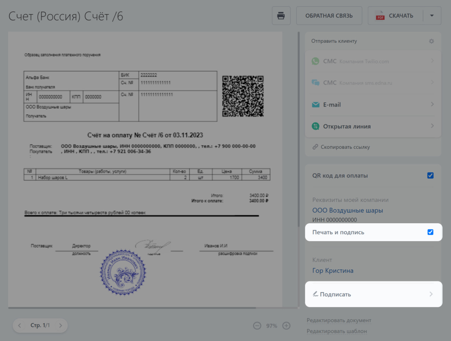Zoom in with the plus icon

(286, 326)
